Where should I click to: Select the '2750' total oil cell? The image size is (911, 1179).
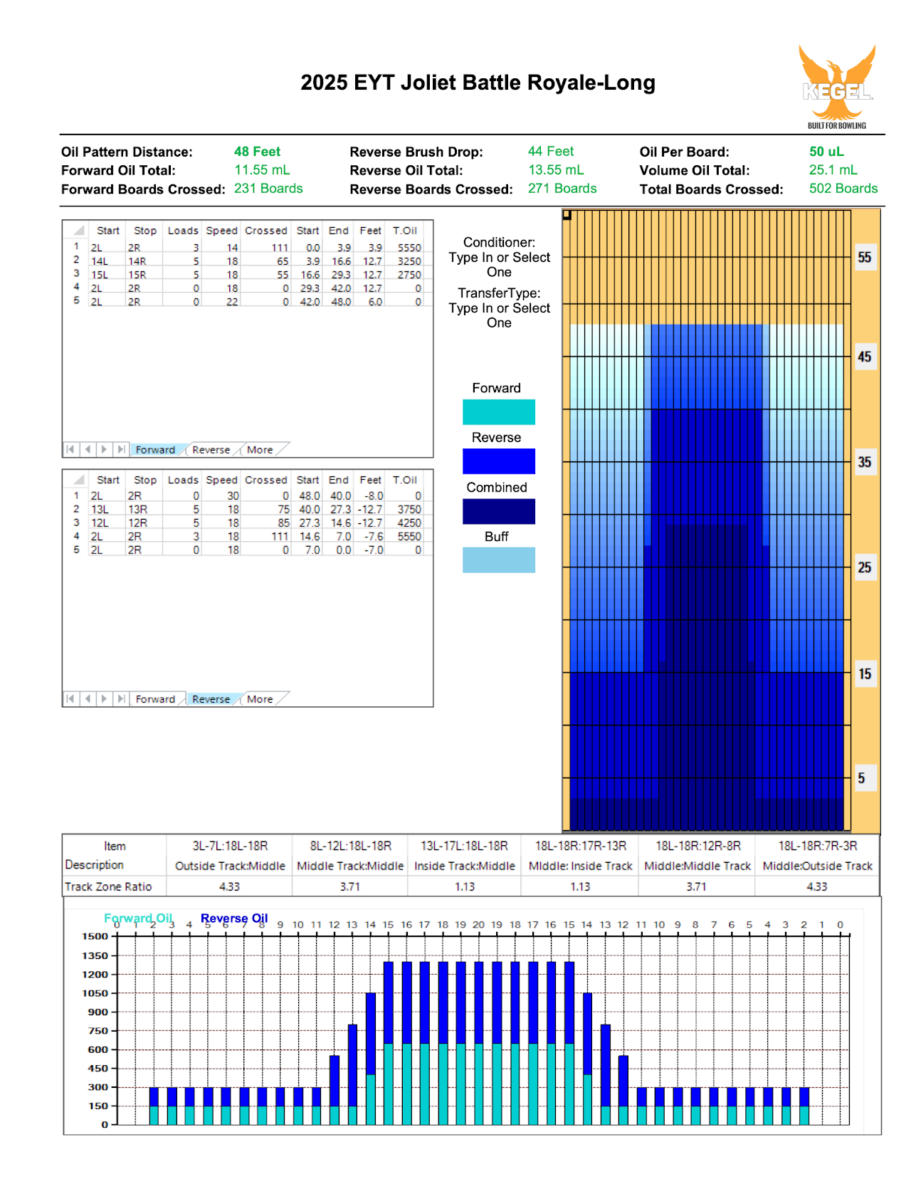tap(406, 275)
